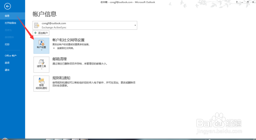This screenshot has height=140, width=256.
Task: Close the Outlook window
Action: [x=253, y=2]
